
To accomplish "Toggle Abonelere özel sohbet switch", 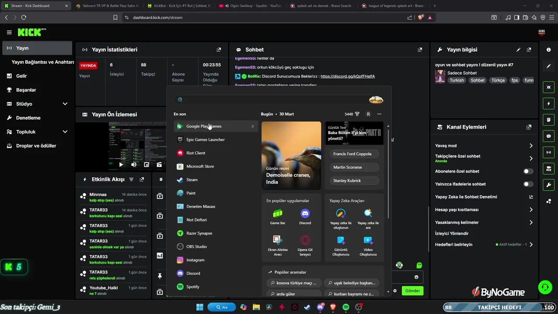I will pyautogui.click(x=528, y=171).
